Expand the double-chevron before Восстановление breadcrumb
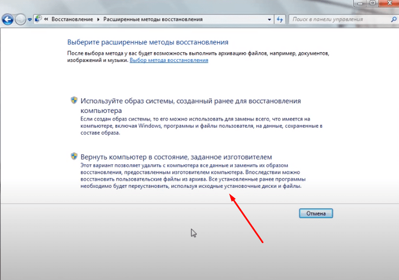The width and height of the screenshot is (399, 280). (x=47, y=19)
